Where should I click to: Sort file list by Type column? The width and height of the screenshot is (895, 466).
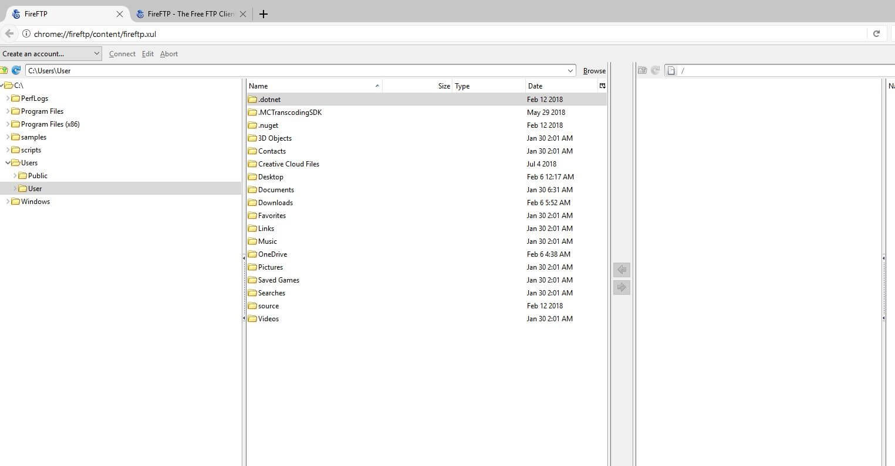488,86
